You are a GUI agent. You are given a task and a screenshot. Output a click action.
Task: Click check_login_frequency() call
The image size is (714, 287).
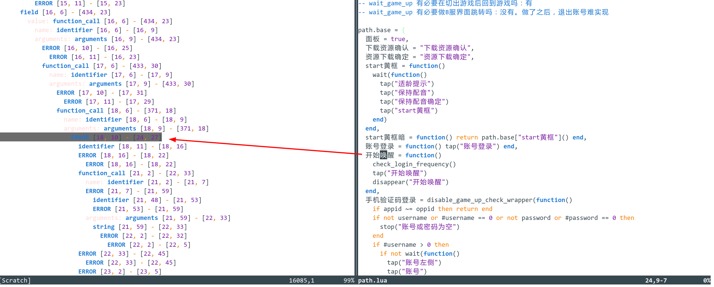414,164
